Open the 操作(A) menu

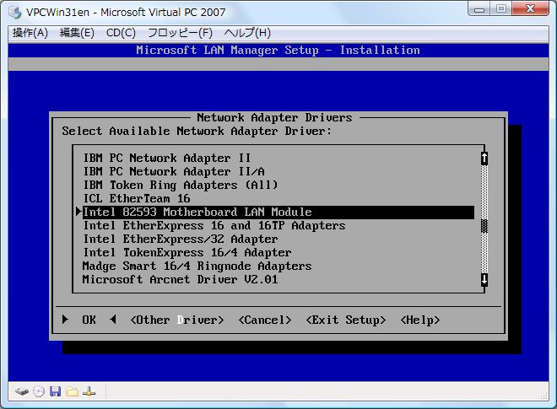30,33
